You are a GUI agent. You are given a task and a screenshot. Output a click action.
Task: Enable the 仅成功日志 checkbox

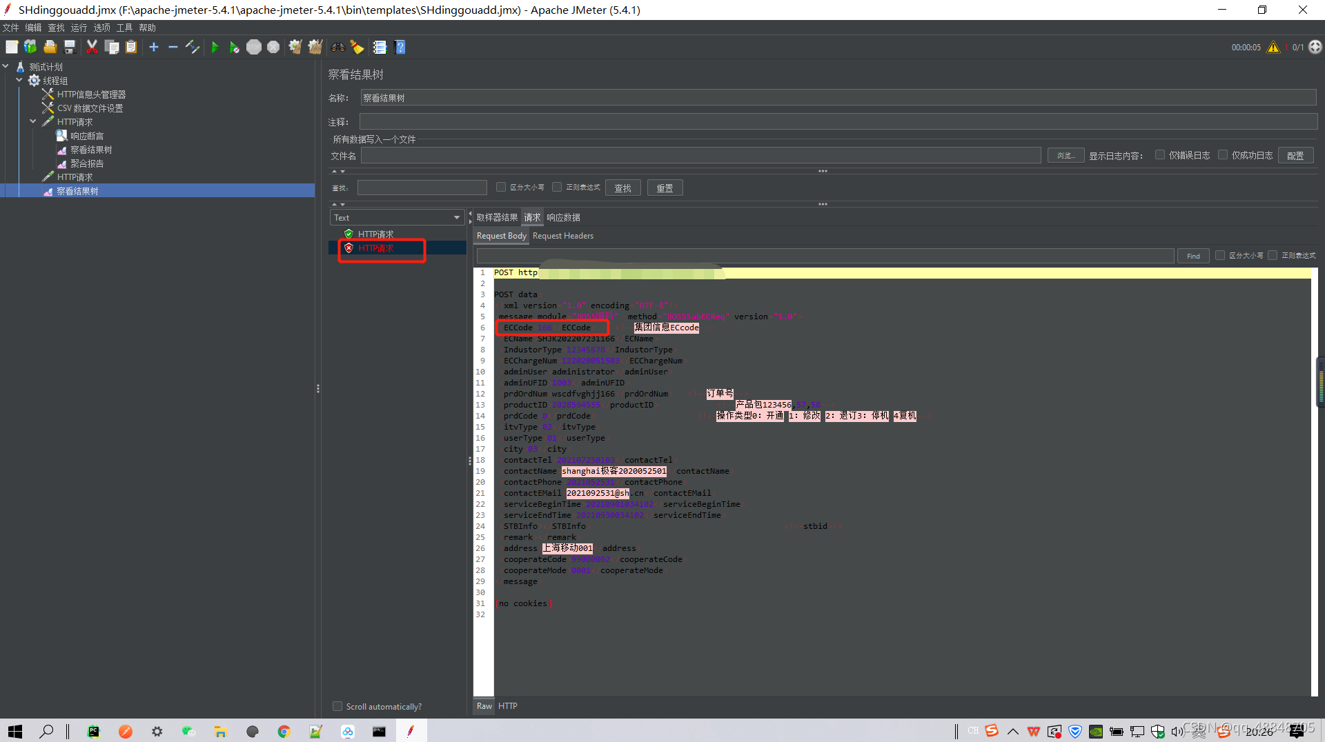(1223, 155)
